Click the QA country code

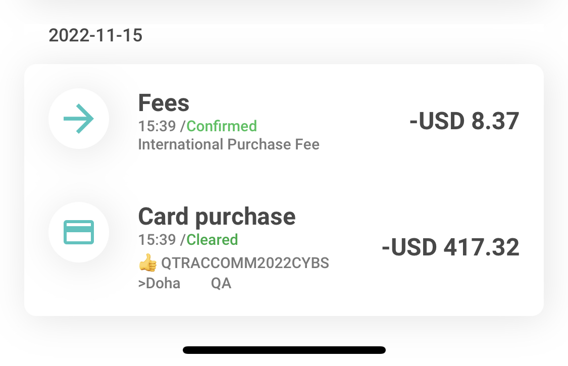tap(221, 283)
